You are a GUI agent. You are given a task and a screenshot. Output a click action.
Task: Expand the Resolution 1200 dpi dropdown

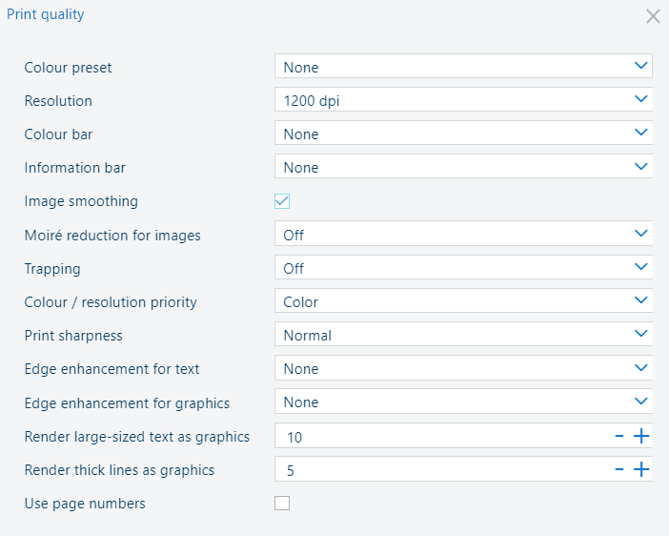pyautogui.click(x=463, y=99)
